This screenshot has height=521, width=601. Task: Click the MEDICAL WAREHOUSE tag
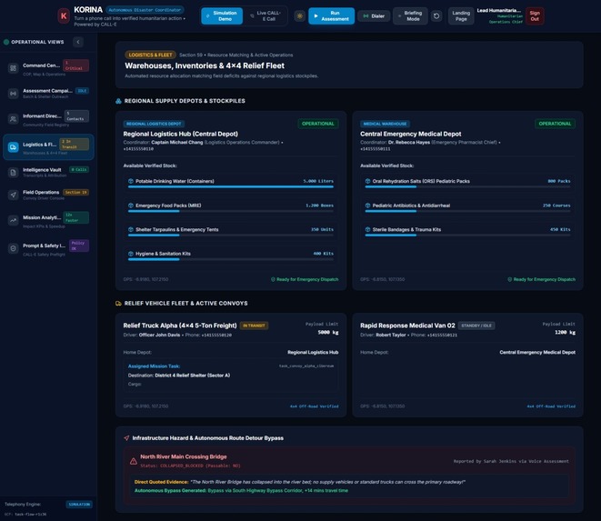coord(385,124)
